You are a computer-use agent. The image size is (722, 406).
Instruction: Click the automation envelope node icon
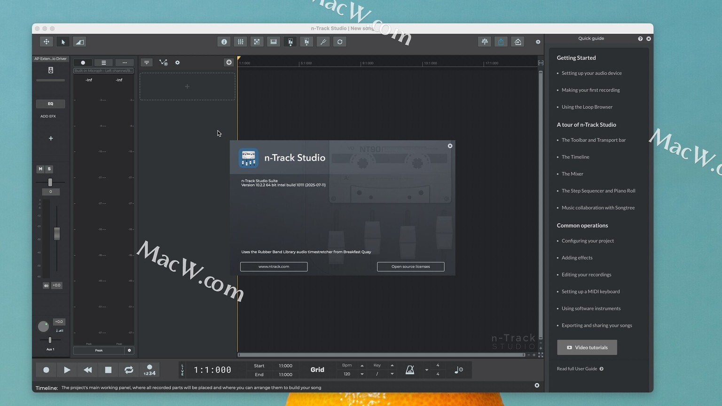(163, 62)
